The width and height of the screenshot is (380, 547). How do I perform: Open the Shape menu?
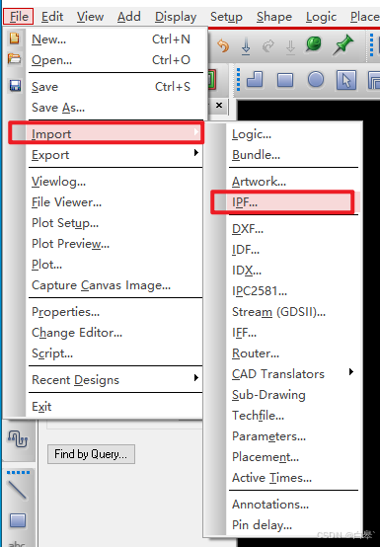point(274,17)
